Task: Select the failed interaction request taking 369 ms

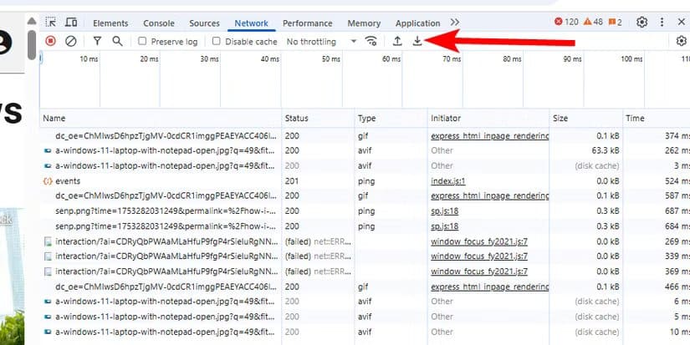Action: [365, 271]
